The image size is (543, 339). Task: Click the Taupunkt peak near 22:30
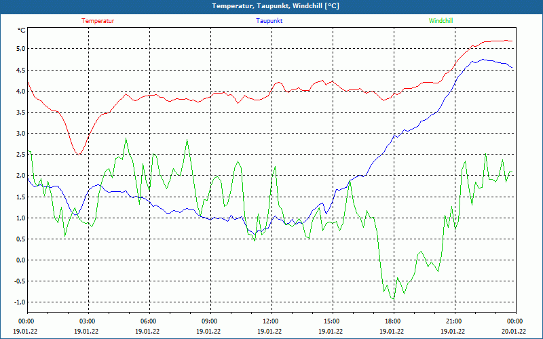click(x=483, y=60)
